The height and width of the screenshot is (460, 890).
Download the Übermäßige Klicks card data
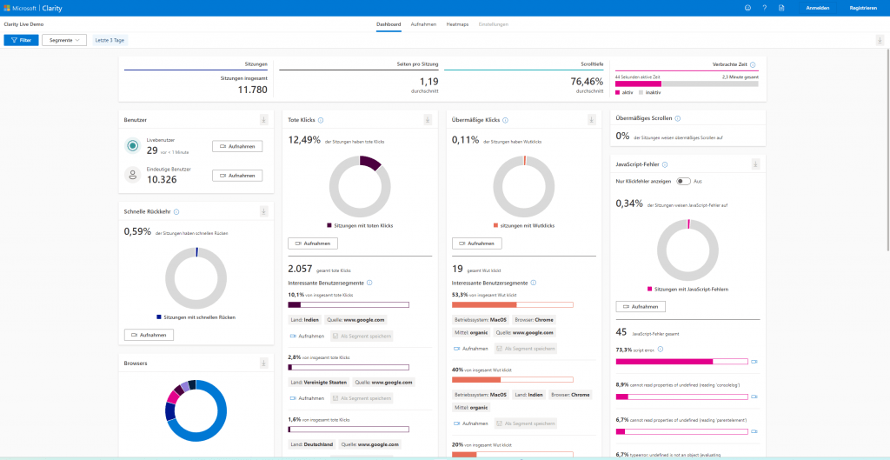(x=591, y=120)
